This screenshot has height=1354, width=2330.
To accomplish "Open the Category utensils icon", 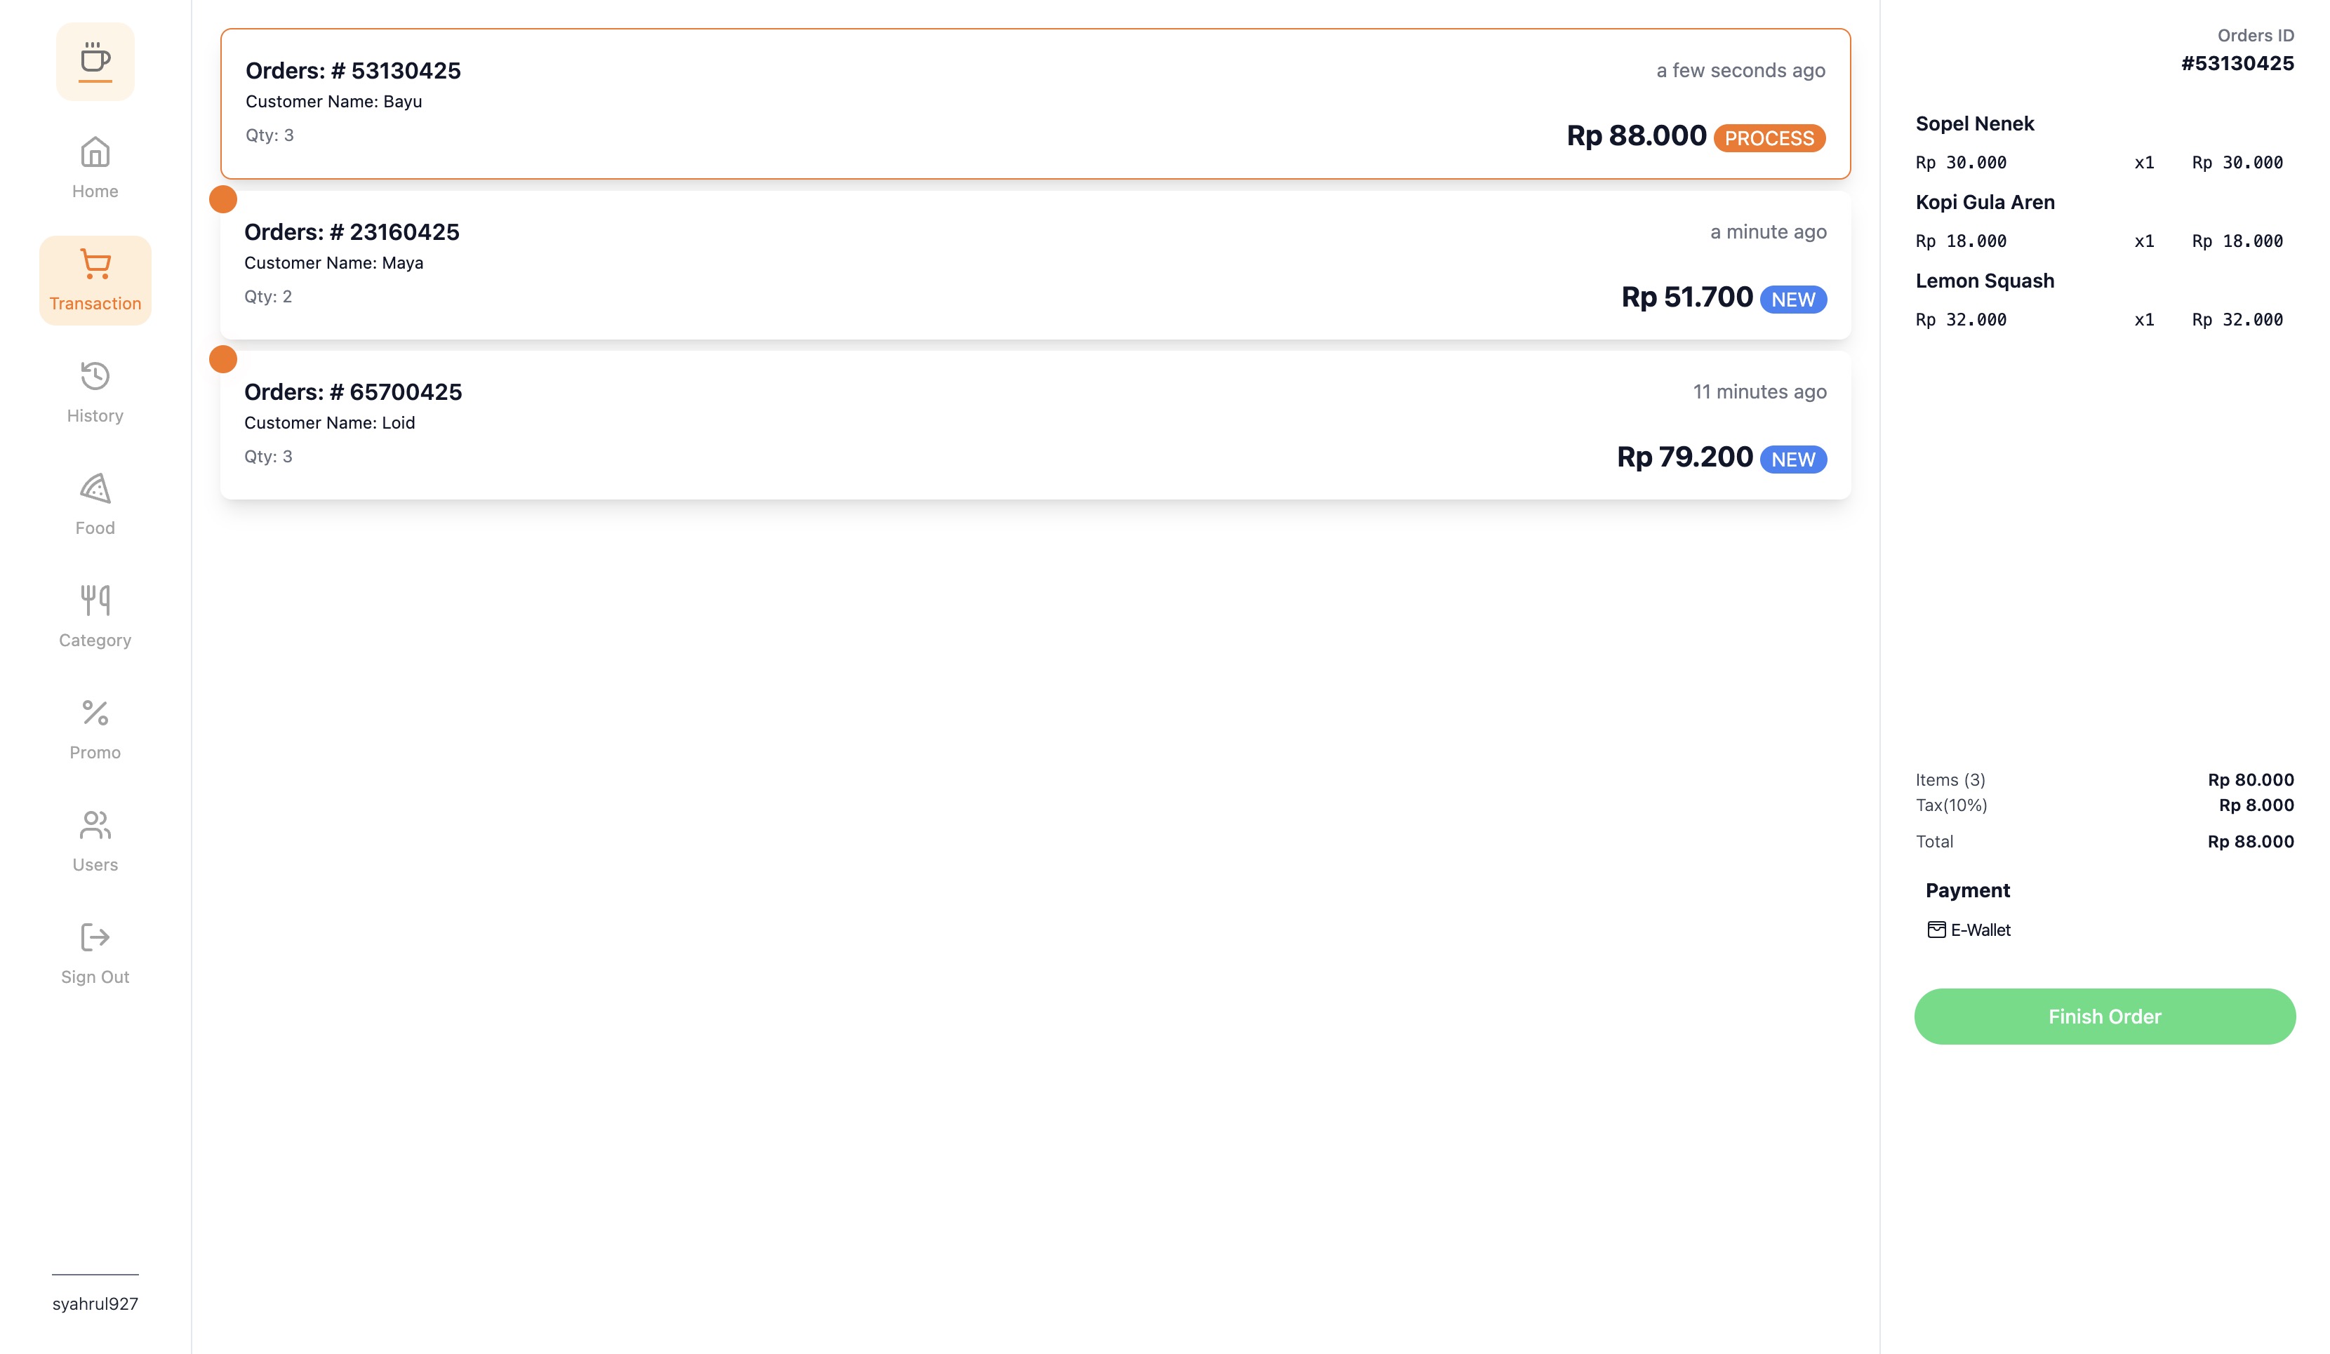I will click(x=95, y=601).
